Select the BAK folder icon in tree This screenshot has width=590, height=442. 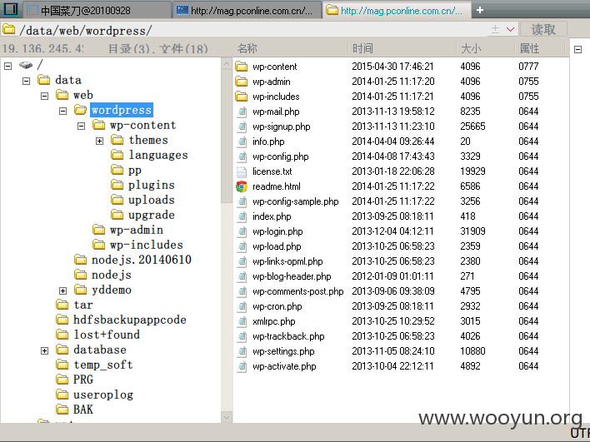62,410
